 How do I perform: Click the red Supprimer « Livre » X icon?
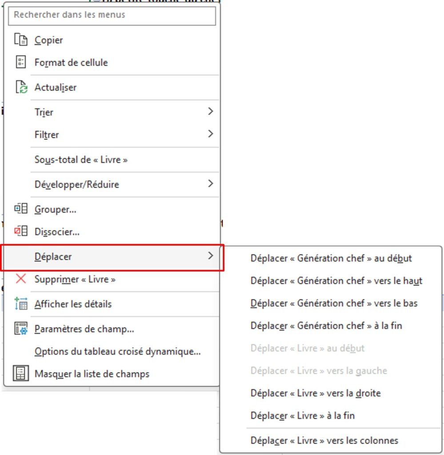pos(20,279)
